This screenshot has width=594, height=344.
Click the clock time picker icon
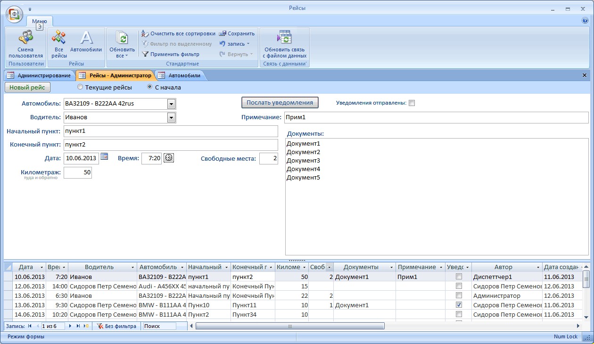point(169,158)
